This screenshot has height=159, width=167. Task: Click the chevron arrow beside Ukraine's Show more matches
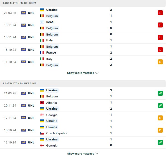pyautogui.click(x=97, y=153)
